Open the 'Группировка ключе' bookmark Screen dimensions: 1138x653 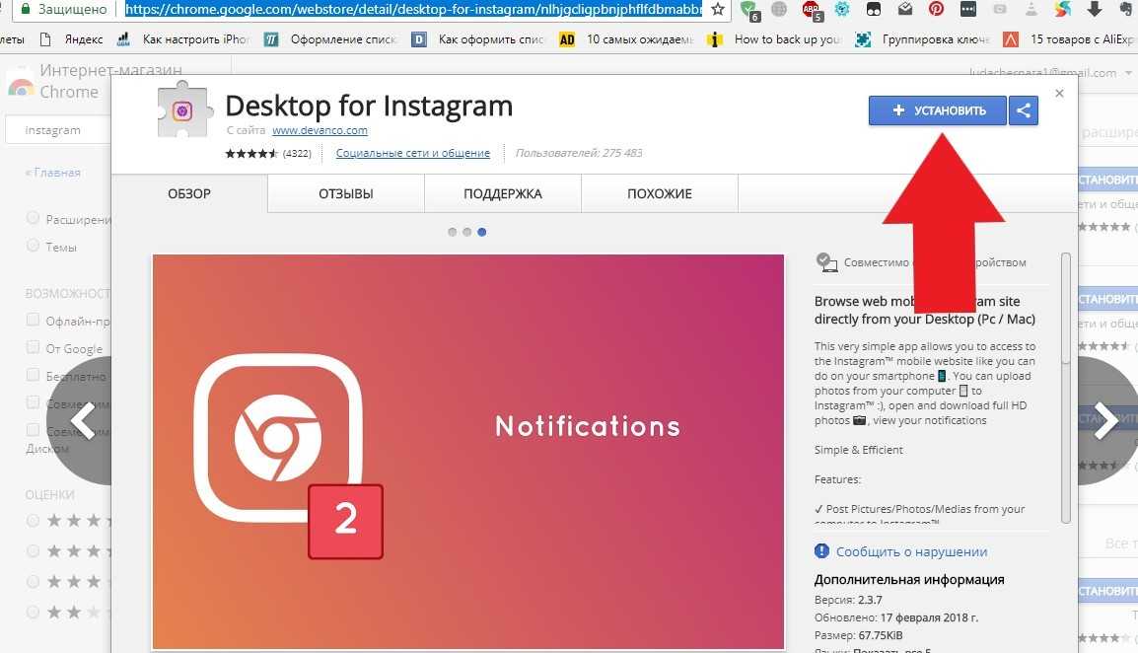[922, 39]
